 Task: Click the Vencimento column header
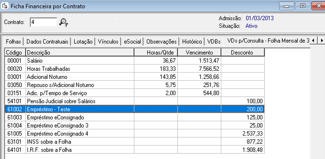tap(199, 52)
